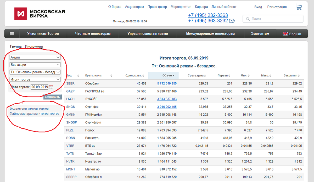Open Карьера link
314x182 pixels.
point(201,7)
